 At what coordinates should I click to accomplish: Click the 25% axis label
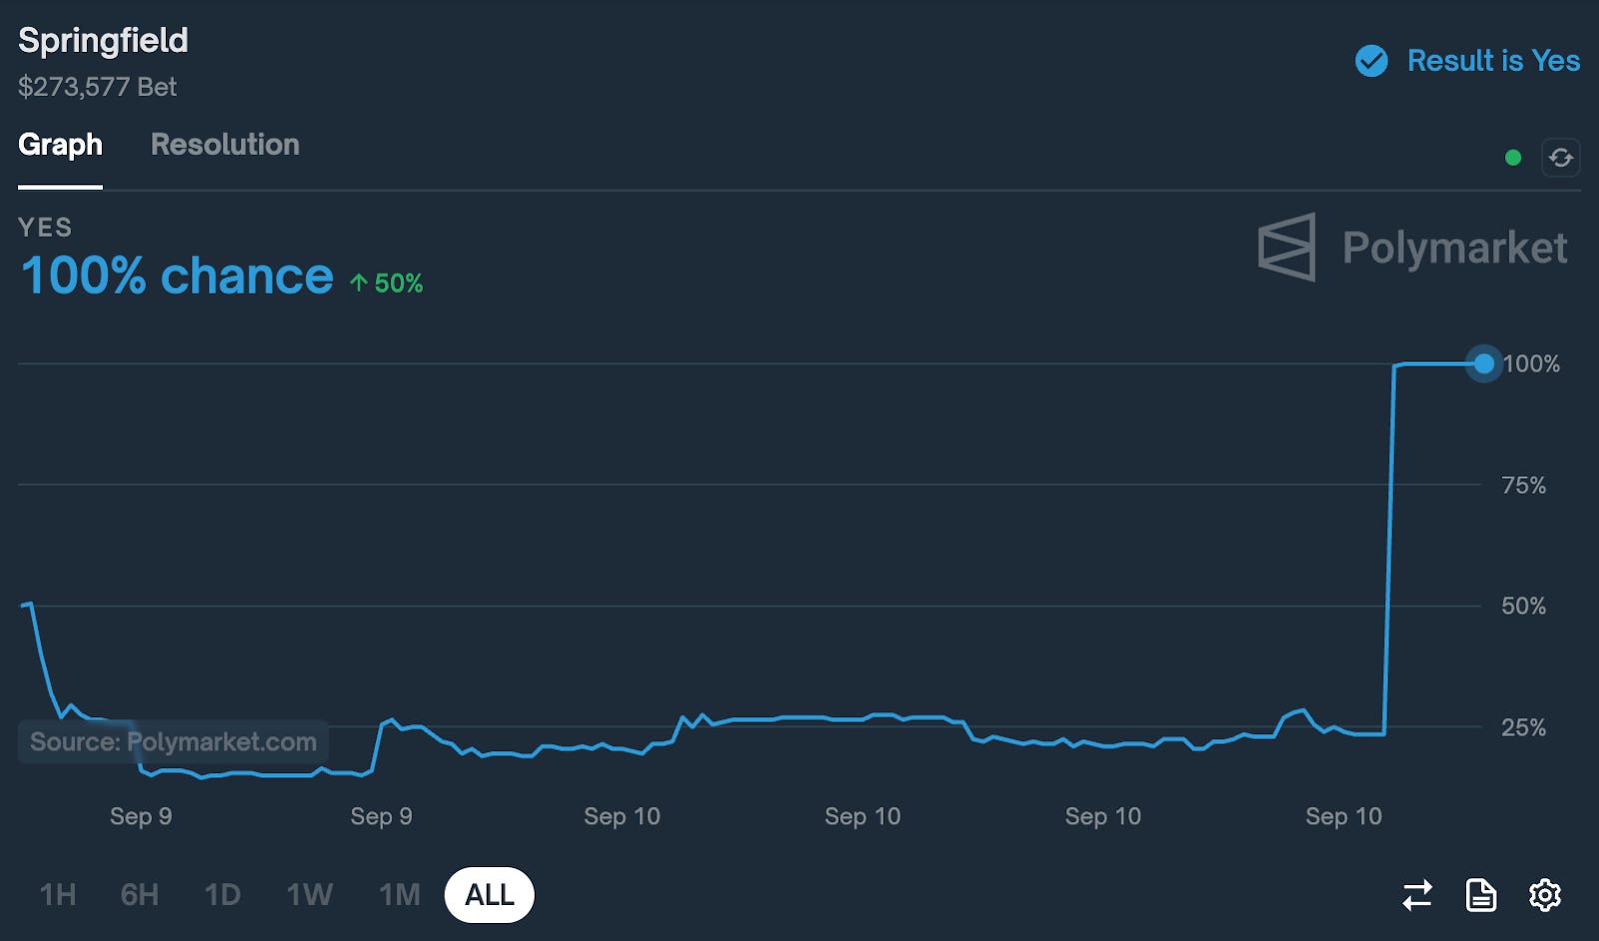click(x=1523, y=727)
